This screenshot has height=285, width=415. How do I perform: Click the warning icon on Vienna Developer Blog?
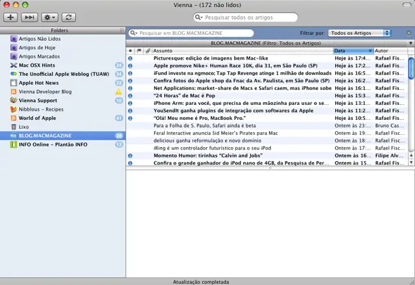tap(119, 92)
